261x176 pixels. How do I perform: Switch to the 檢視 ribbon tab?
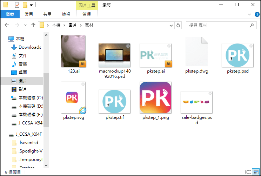pyautogui.click(x=66, y=14)
